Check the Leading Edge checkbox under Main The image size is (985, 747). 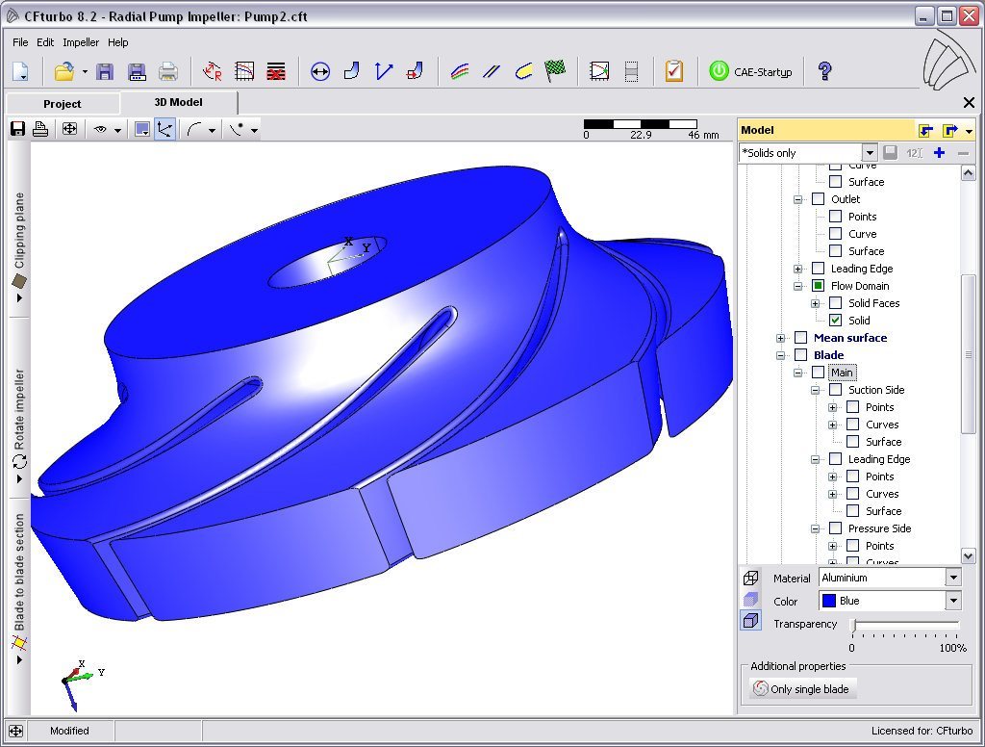[835, 459]
